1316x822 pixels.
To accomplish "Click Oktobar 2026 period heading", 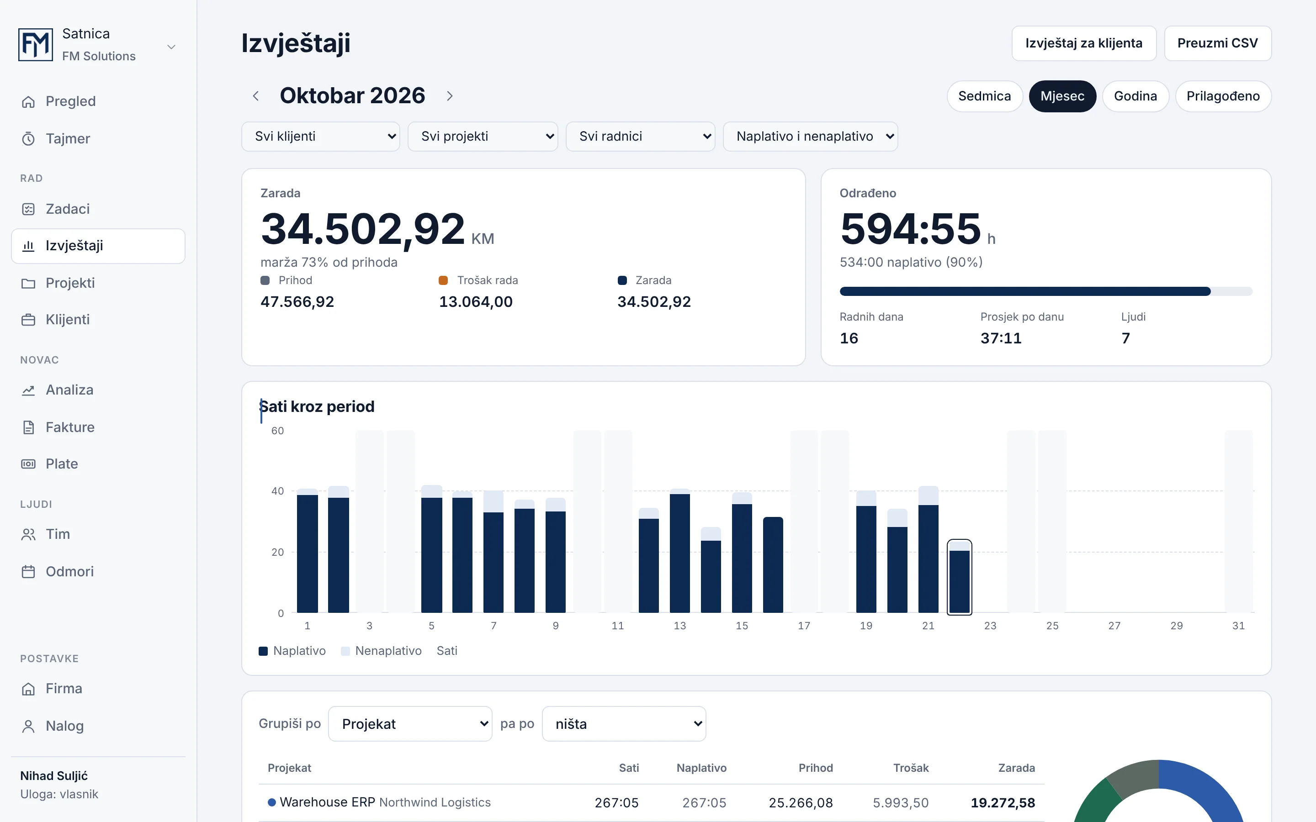I will coord(352,96).
